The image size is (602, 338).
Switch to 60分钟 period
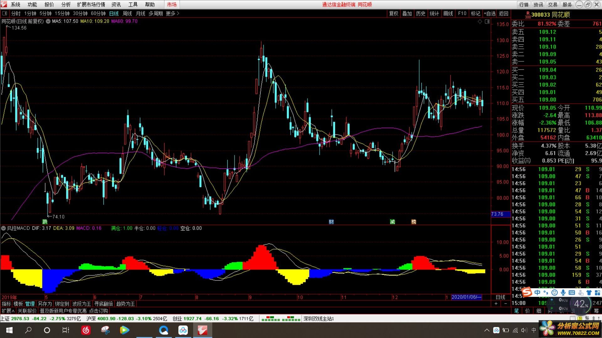pyautogui.click(x=98, y=13)
